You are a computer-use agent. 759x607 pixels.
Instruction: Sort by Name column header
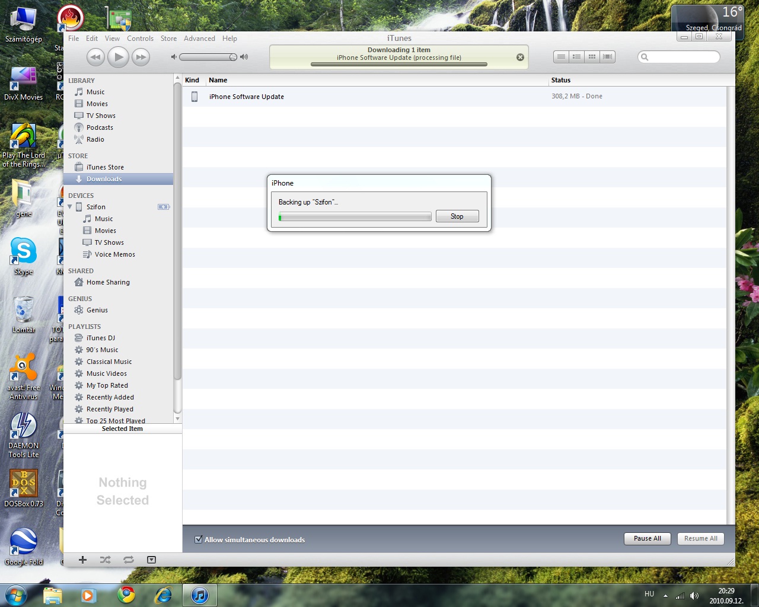click(377, 80)
